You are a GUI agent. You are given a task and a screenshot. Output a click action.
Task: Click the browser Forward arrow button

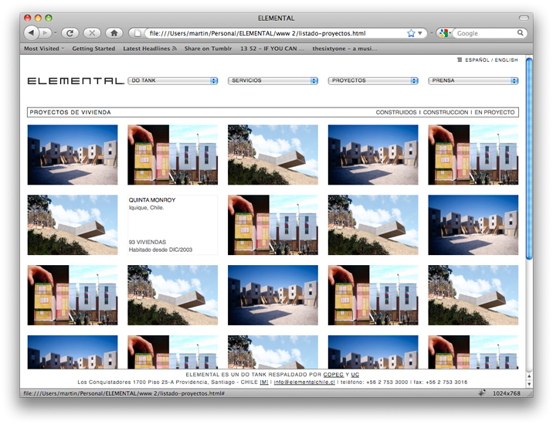click(45, 33)
